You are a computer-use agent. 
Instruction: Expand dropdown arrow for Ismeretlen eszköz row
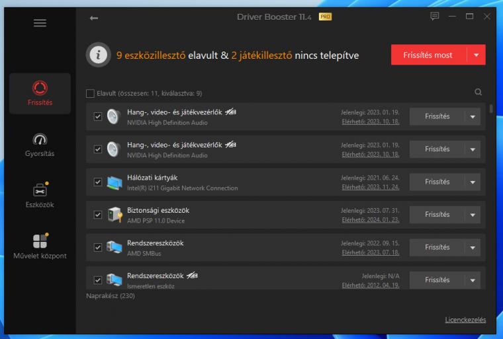pyautogui.click(x=473, y=280)
